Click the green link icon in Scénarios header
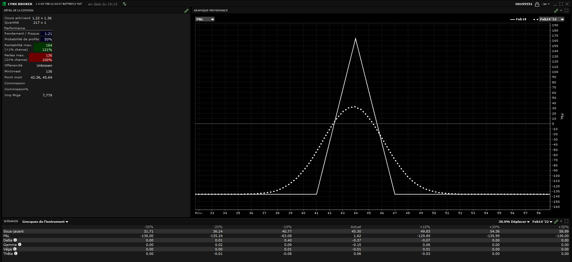Viewport: 572px width, 262px height. click(x=556, y=222)
